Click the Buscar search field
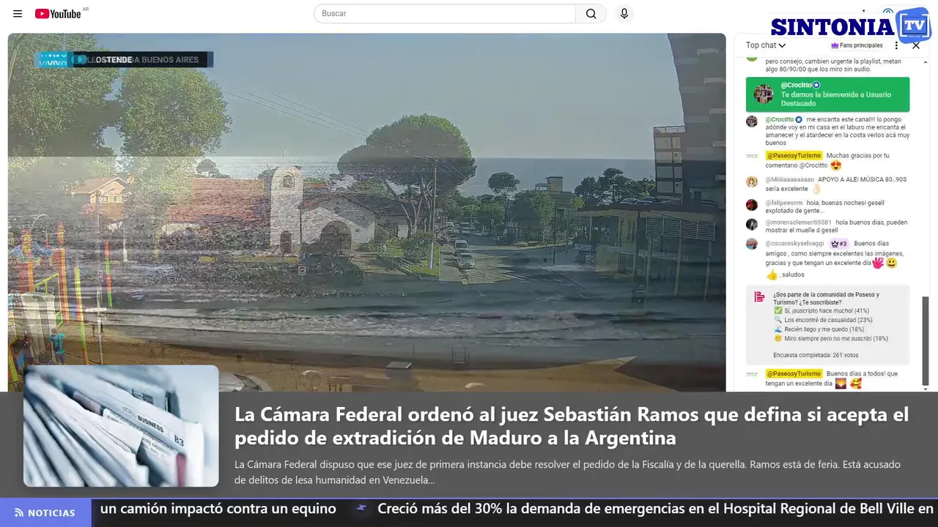 point(445,13)
